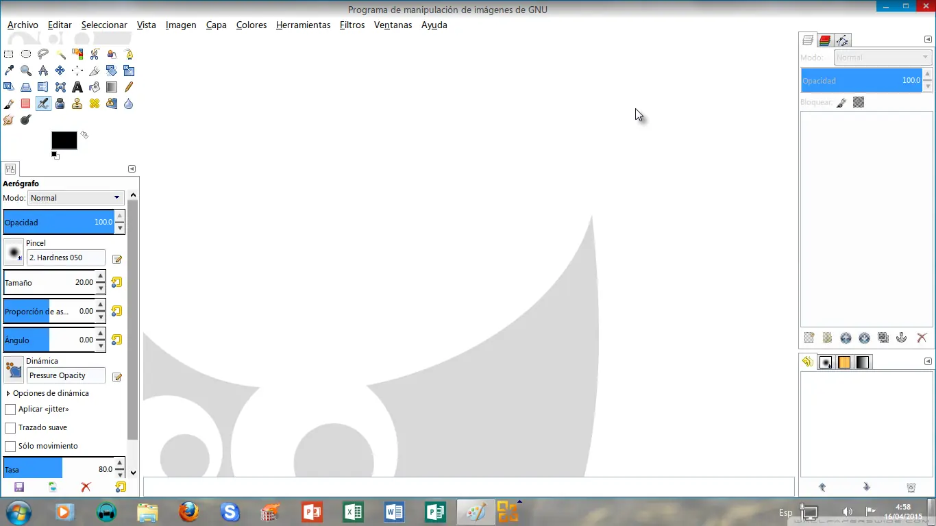Screen dimensions: 936x526
Task: Select the Zoom magnifier tool
Action: click(x=26, y=70)
